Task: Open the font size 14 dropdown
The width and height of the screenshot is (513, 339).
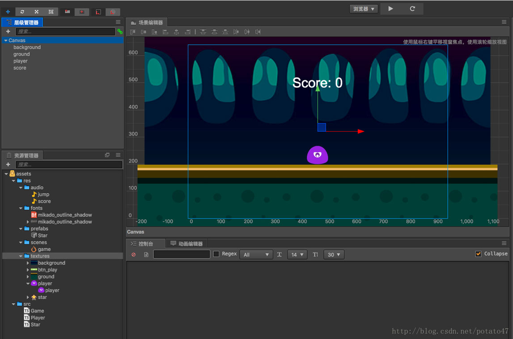Action: click(297, 254)
